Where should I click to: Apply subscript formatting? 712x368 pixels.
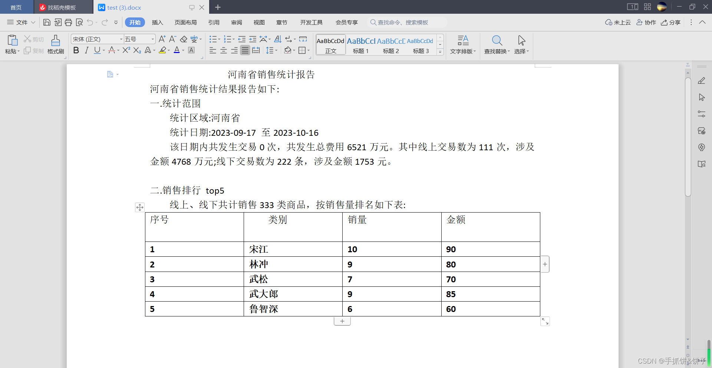[136, 50]
